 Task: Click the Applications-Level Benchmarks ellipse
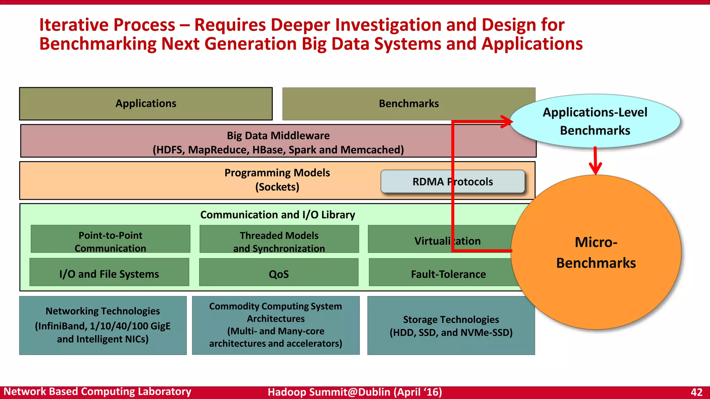click(x=595, y=121)
